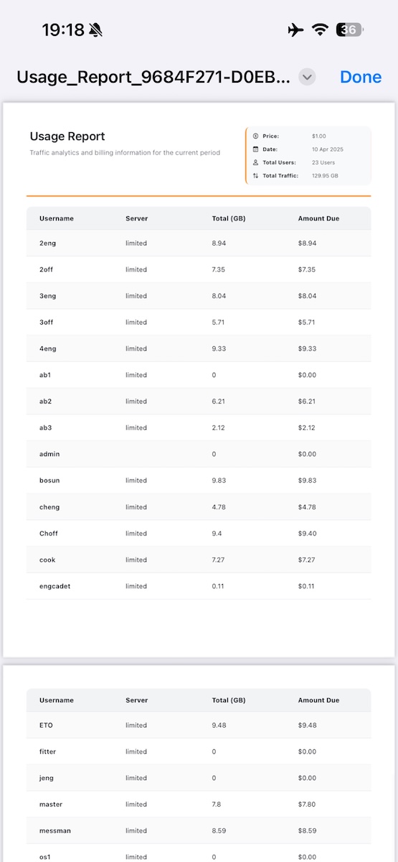Tap the Price dollar icon
Image resolution: width=398 pixels, height=862 pixels.
pos(256,136)
